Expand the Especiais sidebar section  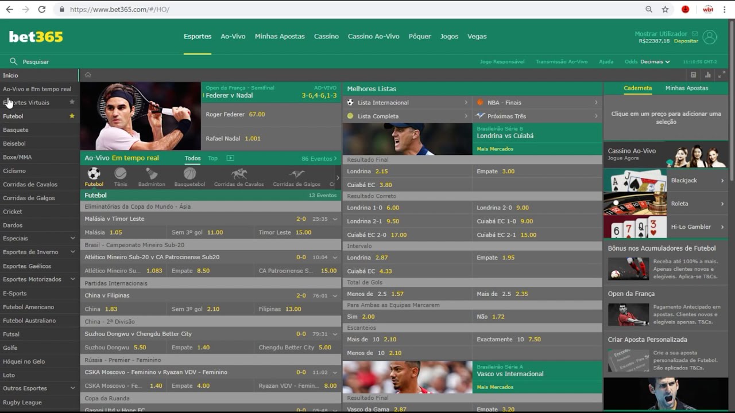72,238
